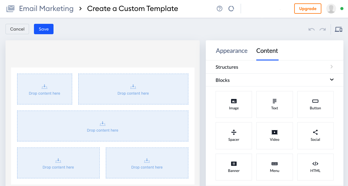Go to Email Marketing breadcrumb link

pyautogui.click(x=46, y=9)
